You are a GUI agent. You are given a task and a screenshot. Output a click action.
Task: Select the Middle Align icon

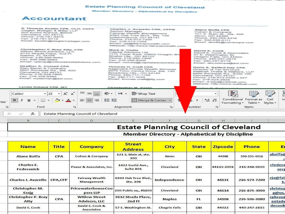click(89, 94)
